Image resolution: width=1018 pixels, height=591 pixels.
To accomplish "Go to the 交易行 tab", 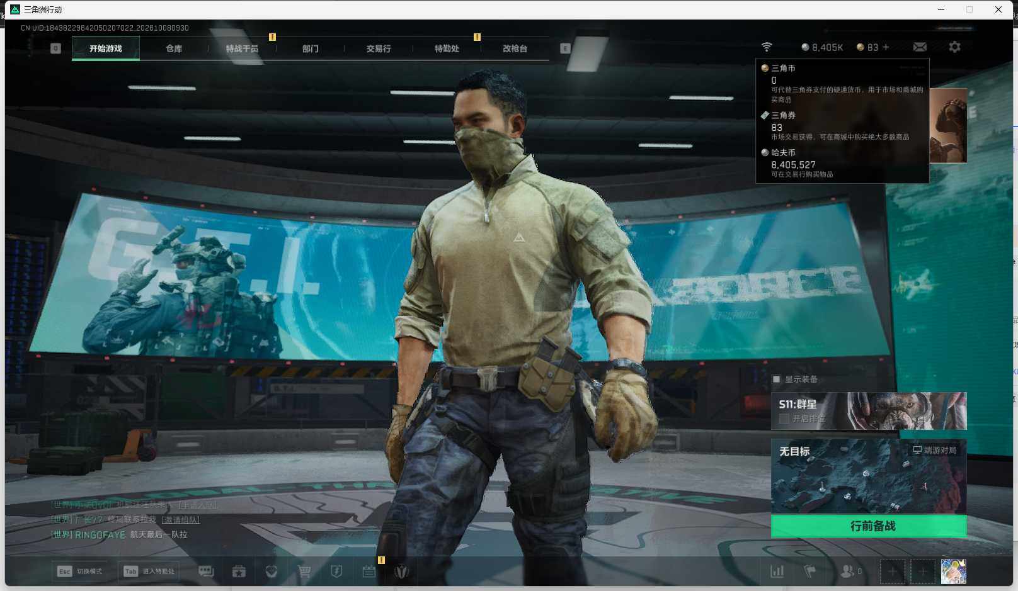I will (x=379, y=48).
